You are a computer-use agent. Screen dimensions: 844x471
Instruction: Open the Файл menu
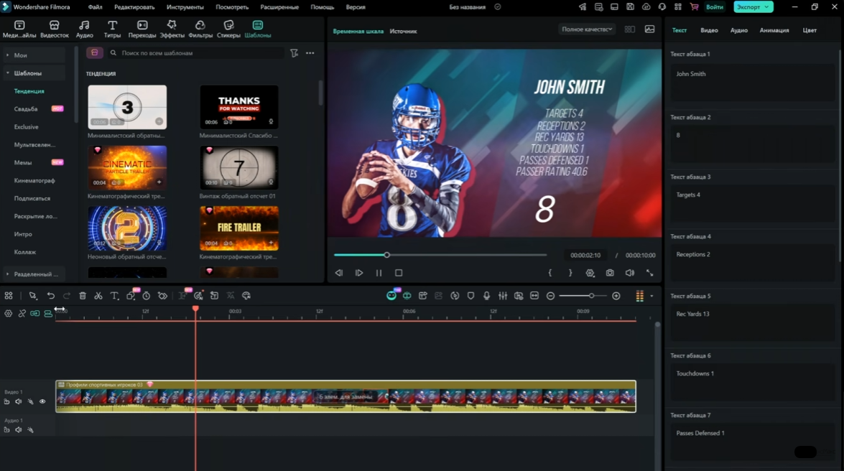(96, 7)
